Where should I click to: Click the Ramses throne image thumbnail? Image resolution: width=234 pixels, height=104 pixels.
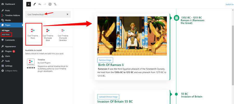[132, 36]
